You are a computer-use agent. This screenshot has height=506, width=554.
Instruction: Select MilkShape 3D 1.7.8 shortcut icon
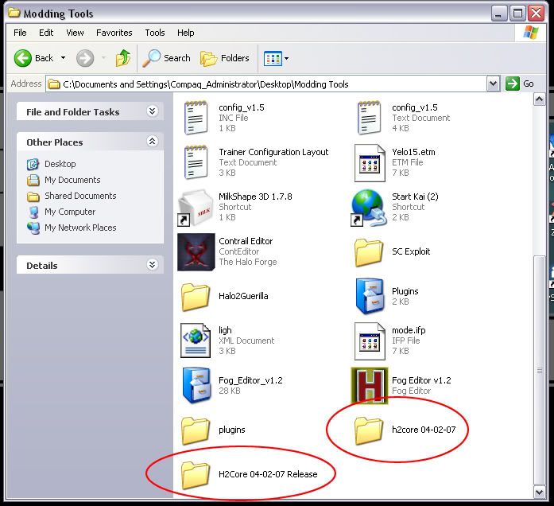[196, 207]
